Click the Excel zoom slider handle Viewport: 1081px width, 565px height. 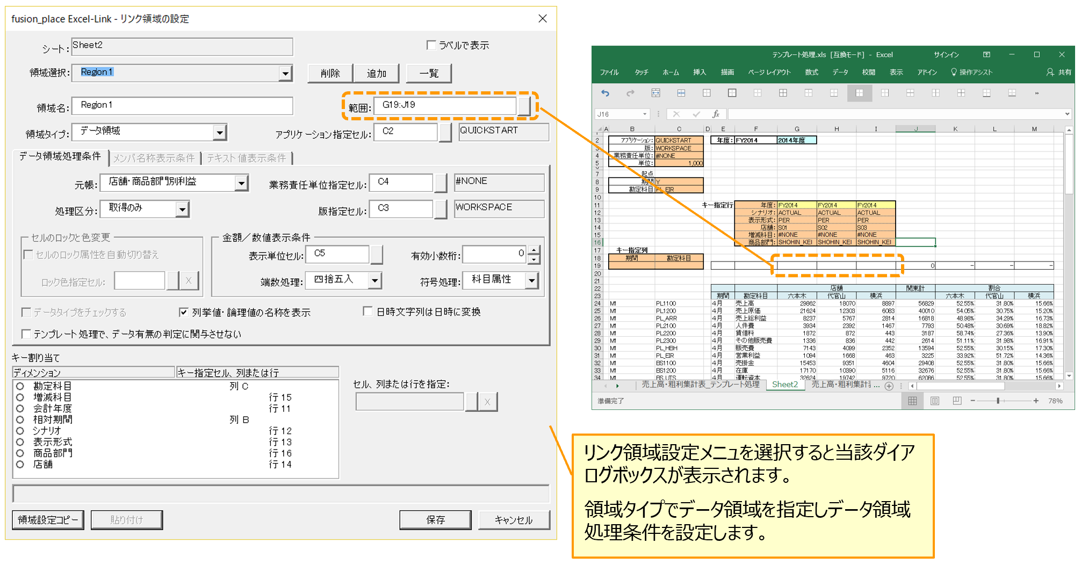click(998, 401)
